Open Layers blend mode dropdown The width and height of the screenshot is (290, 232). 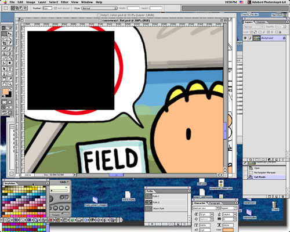[x=254, y=27]
